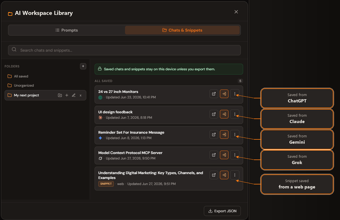This screenshot has height=220, width=340.
Task: Open "Reminder Set For Insurance Message" externally
Action: pyautogui.click(x=214, y=135)
